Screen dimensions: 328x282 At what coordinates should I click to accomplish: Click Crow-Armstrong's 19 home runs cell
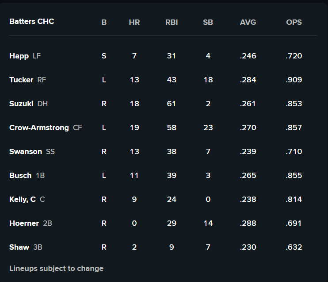coord(134,127)
